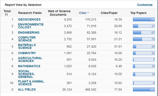Select the CHEMISTRY research field
Viewport: 158px width, 96px height.
pyautogui.click(x=27, y=53)
